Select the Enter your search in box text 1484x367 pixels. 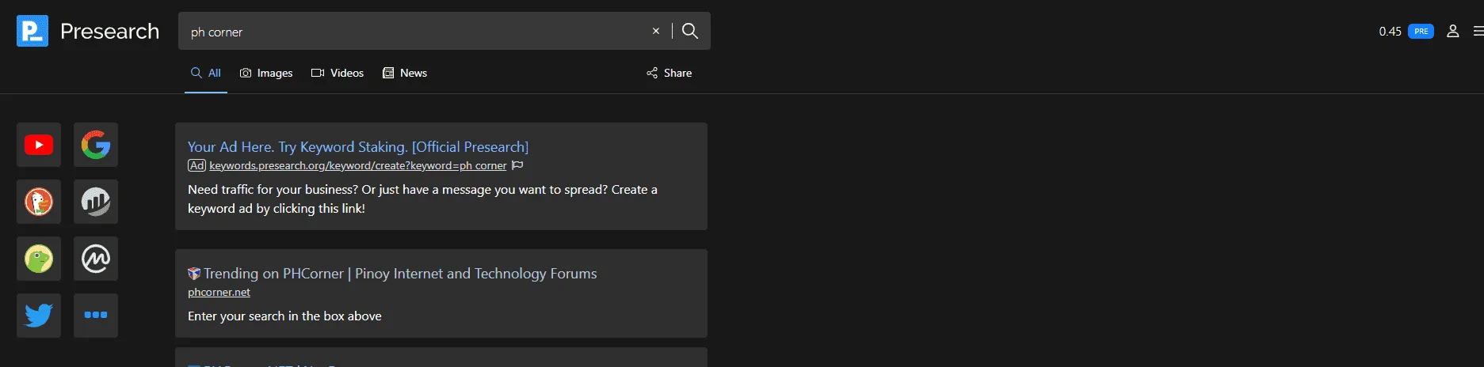point(284,316)
